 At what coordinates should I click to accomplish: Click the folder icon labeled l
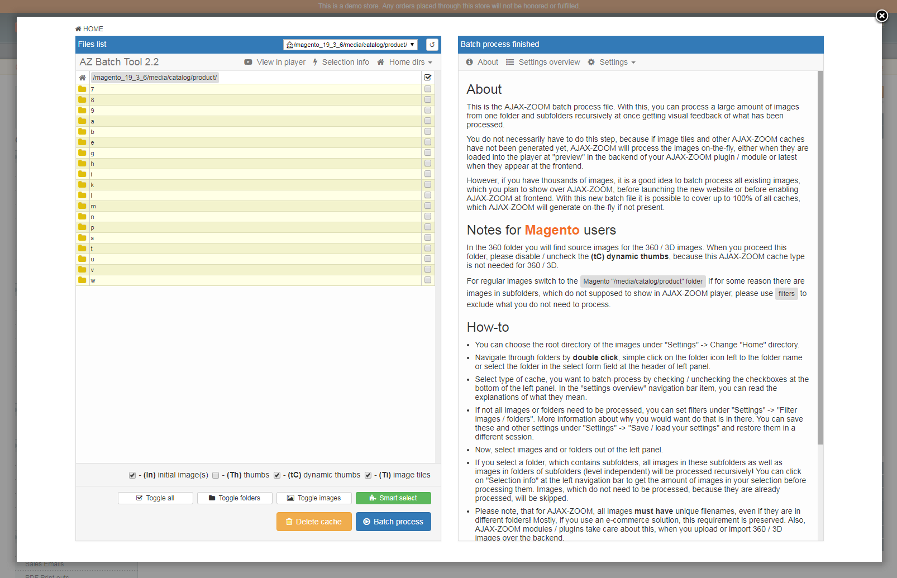82,195
